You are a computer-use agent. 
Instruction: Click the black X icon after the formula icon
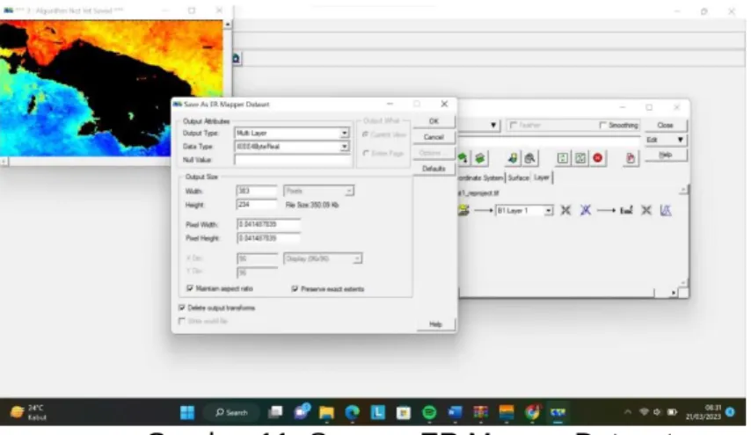[646, 210]
